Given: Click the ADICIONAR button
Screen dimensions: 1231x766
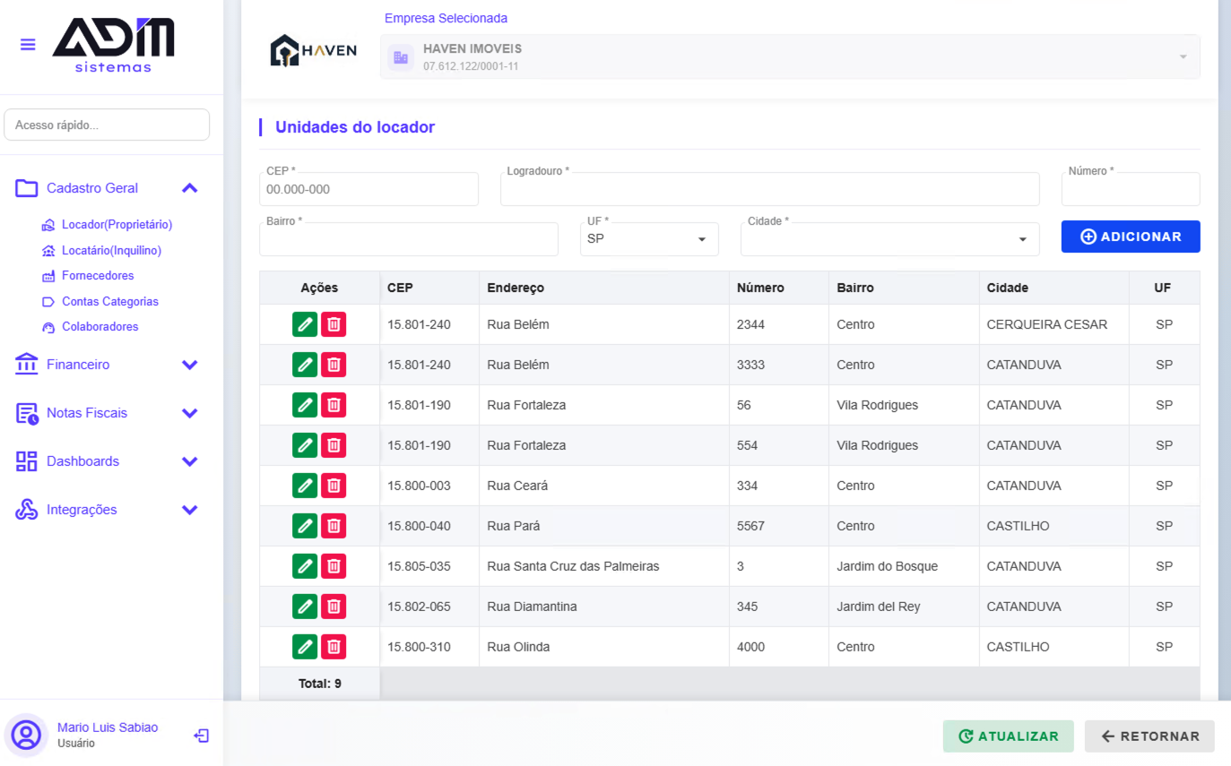Looking at the screenshot, I should 1131,237.
